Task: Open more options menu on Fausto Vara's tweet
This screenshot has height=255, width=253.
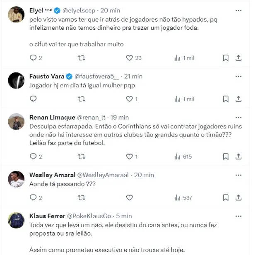Action: (239, 76)
